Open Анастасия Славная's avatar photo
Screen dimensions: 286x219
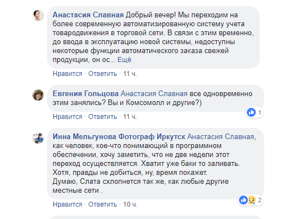point(38,16)
